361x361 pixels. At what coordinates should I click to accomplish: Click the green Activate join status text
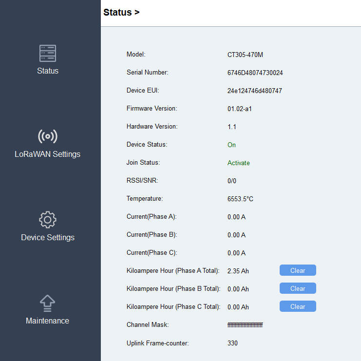239,163
